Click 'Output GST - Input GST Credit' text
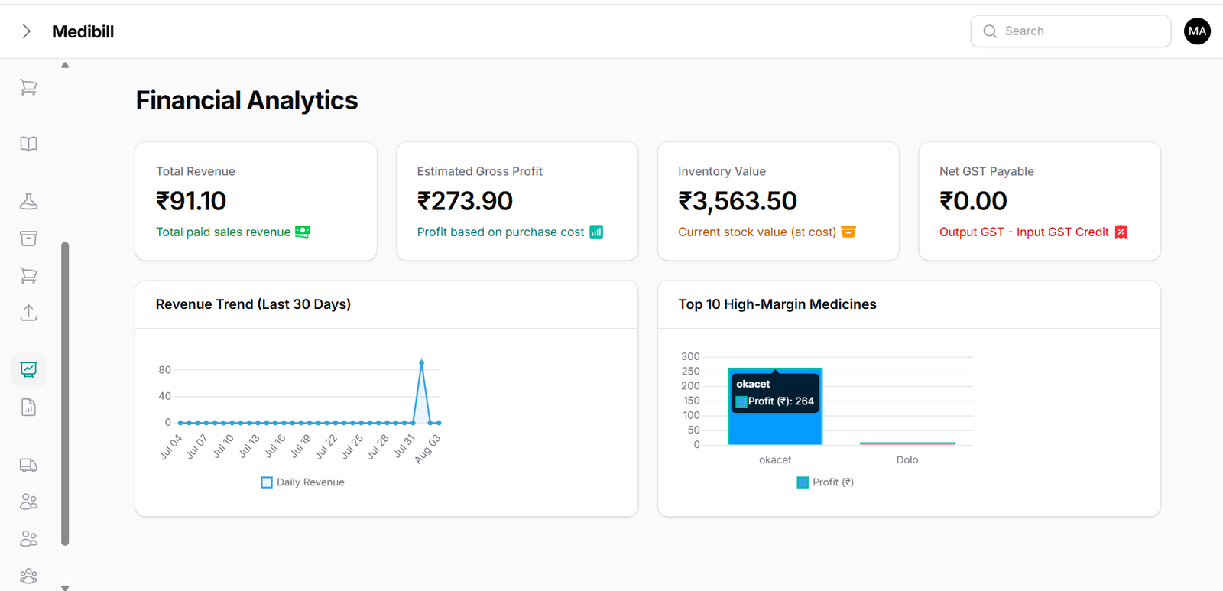The image size is (1223, 591). (x=1024, y=232)
